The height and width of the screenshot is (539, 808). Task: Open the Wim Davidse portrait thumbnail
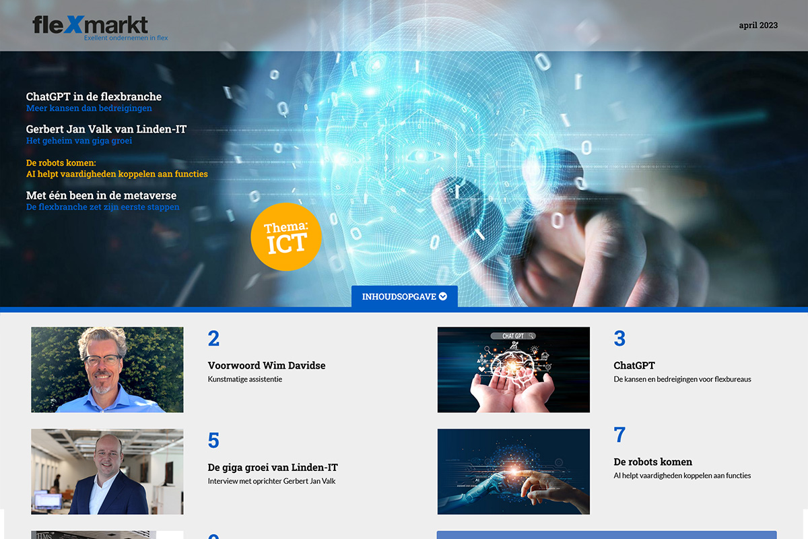click(x=107, y=370)
